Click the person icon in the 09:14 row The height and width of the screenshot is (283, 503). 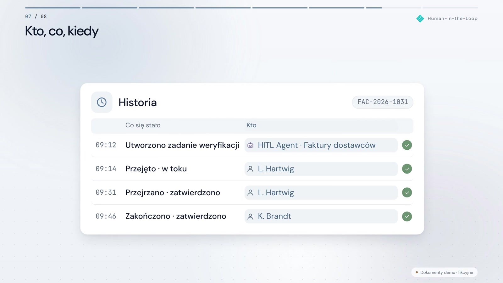(x=250, y=169)
